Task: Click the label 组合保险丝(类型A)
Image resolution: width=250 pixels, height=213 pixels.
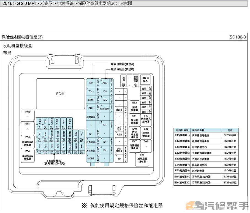Action: tap(123, 64)
